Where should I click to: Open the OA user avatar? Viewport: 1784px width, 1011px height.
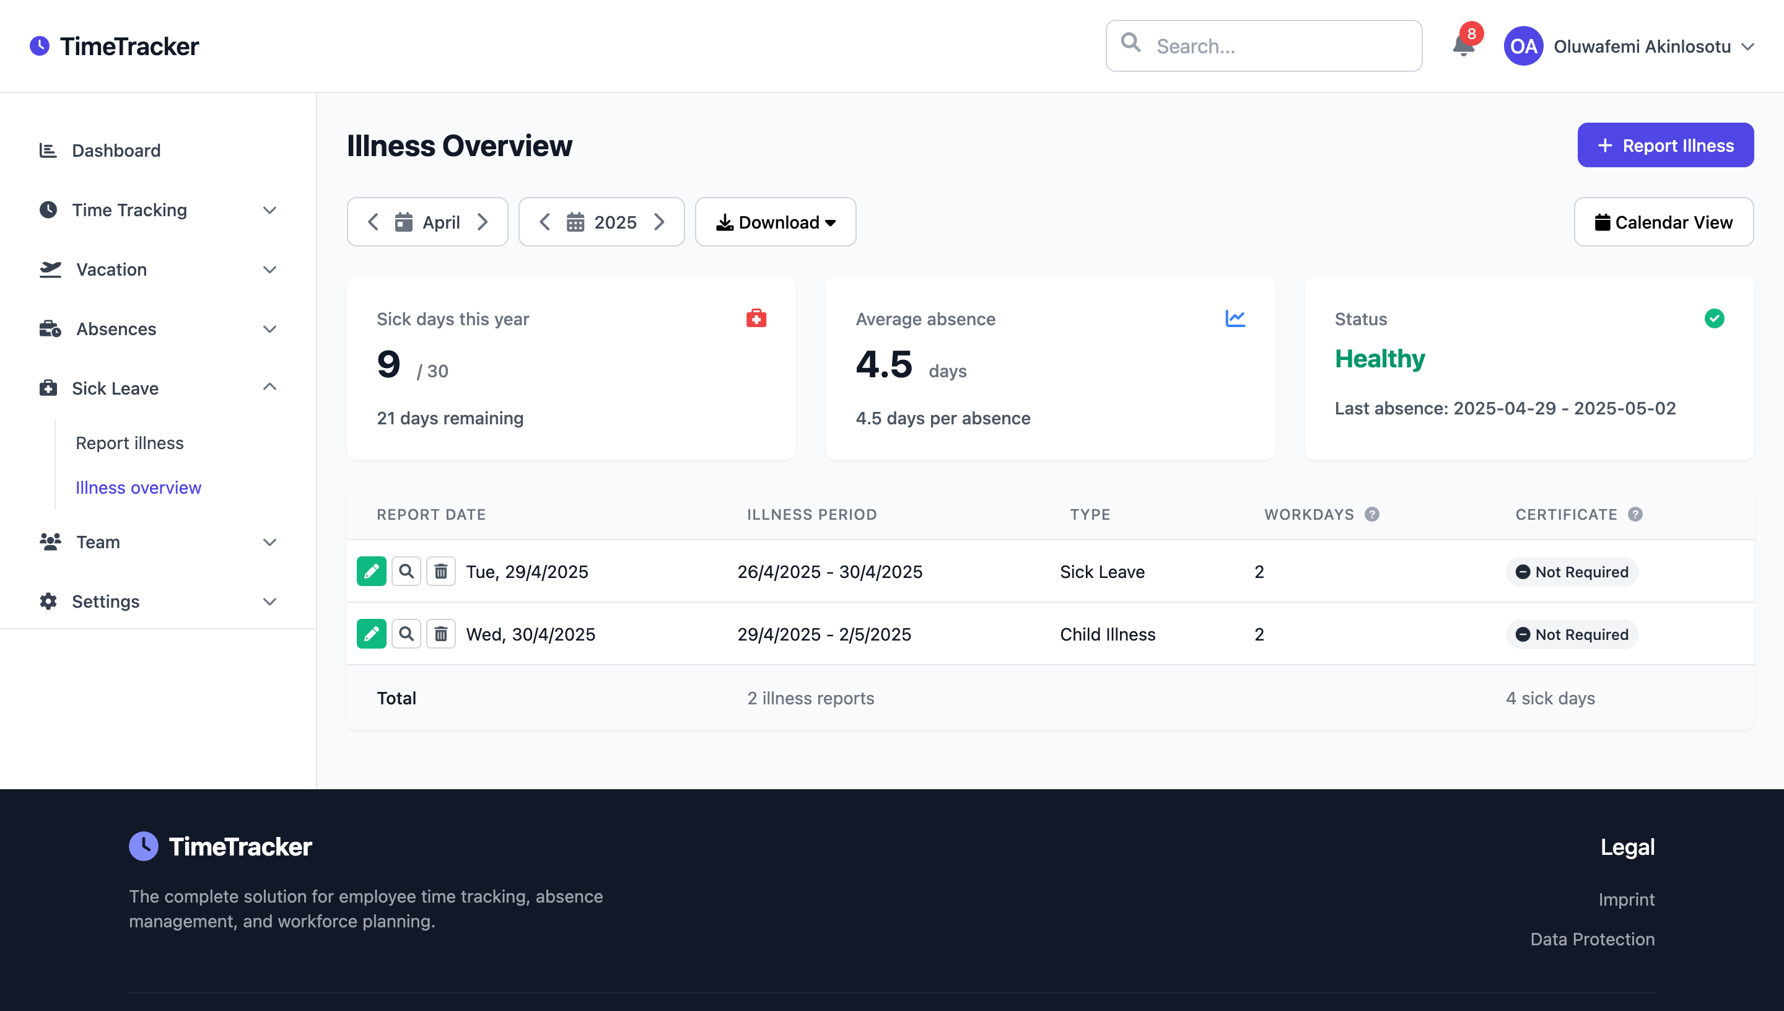1523,46
